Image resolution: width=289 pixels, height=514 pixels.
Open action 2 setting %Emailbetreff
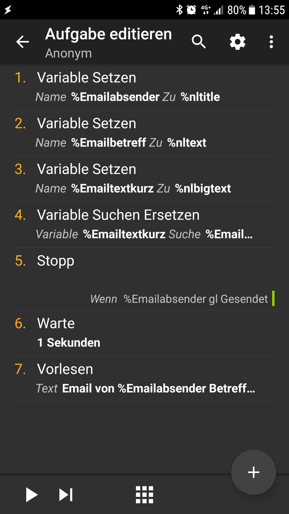coord(144,133)
